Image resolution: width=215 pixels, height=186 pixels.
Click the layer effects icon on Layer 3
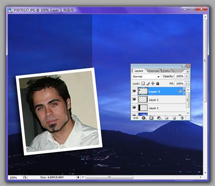point(180,91)
